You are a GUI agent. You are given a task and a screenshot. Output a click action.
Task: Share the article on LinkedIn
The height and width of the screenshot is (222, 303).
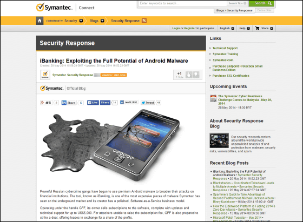pyautogui.click(x=69, y=103)
